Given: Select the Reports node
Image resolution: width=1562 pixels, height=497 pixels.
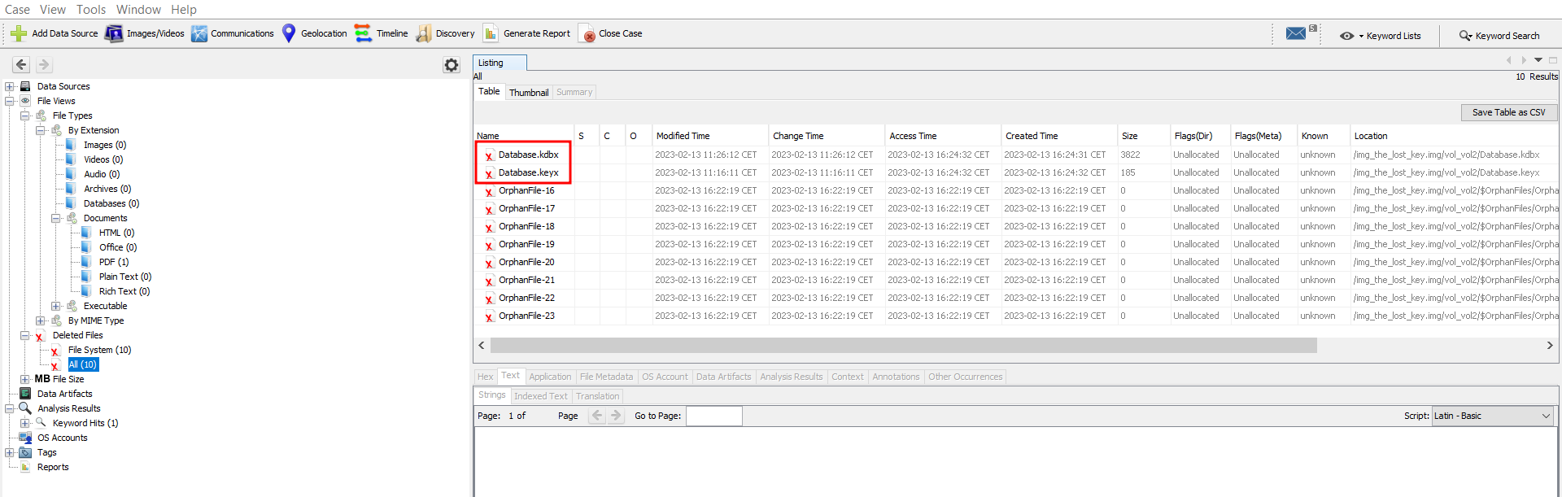Looking at the screenshot, I should (53, 467).
